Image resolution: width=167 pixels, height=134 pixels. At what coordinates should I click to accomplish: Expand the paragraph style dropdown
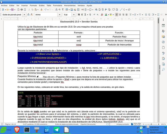pyautogui.click(x=25, y=14)
